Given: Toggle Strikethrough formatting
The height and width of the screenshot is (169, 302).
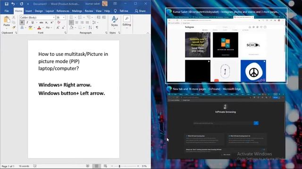Looking at the screenshot, I should (41, 23).
